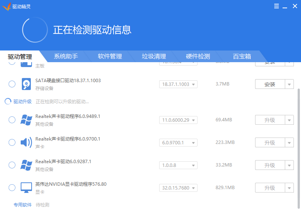The image size is (301, 211).
Task: Click the Windows icon for Realtek 6.0.9287.1
Action: 26,165
